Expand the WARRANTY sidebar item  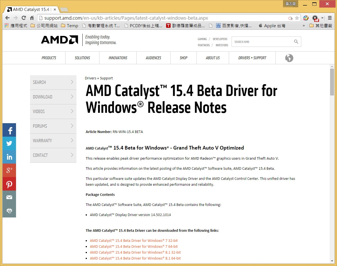tap(53, 141)
